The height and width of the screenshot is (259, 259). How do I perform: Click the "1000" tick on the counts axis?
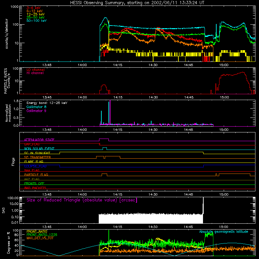pos(15,7)
